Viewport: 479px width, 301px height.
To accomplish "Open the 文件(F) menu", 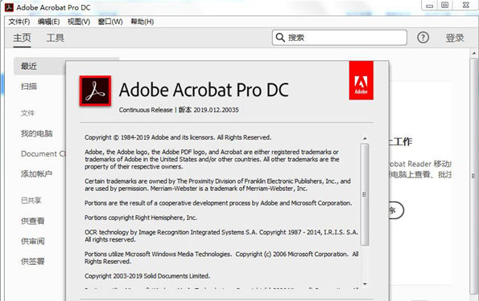I will pyautogui.click(x=19, y=22).
